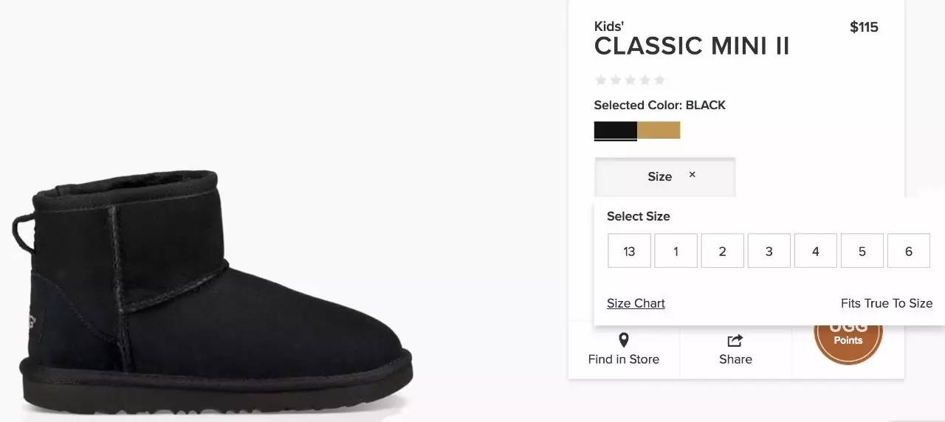Select the black color swatch
This screenshot has width=945, height=422.
(615, 131)
